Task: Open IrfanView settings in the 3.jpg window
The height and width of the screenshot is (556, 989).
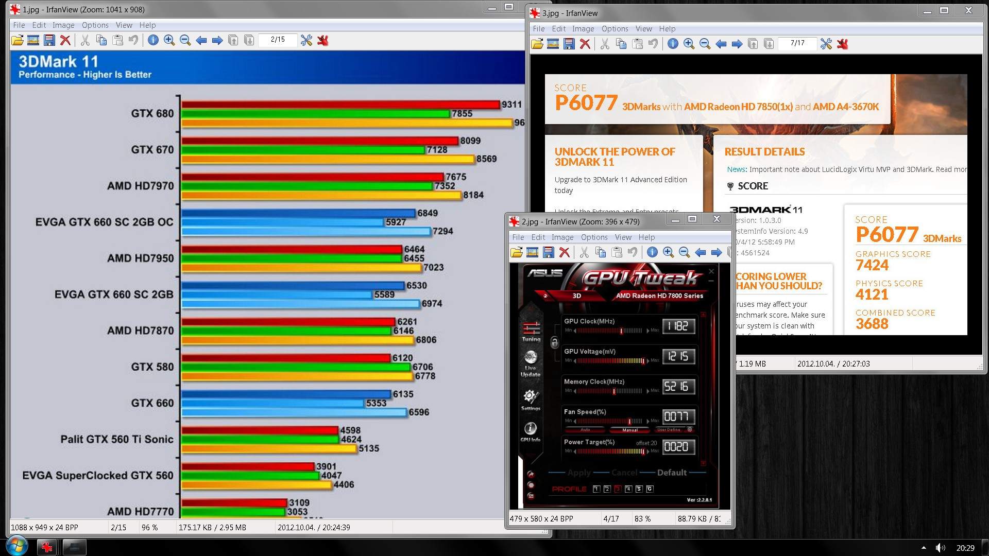Action: 826,44
